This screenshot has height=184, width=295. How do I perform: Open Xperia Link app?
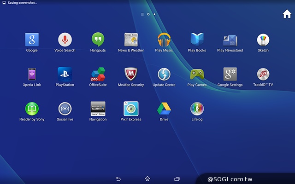[x=32, y=74]
